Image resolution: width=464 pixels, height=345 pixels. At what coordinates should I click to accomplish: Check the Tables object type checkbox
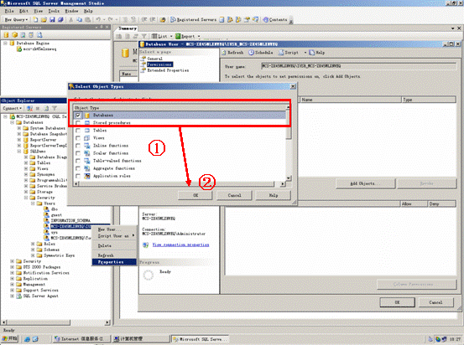(x=78, y=131)
